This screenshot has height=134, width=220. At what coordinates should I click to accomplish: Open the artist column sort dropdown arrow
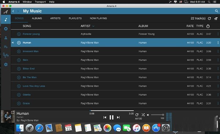[93, 26]
